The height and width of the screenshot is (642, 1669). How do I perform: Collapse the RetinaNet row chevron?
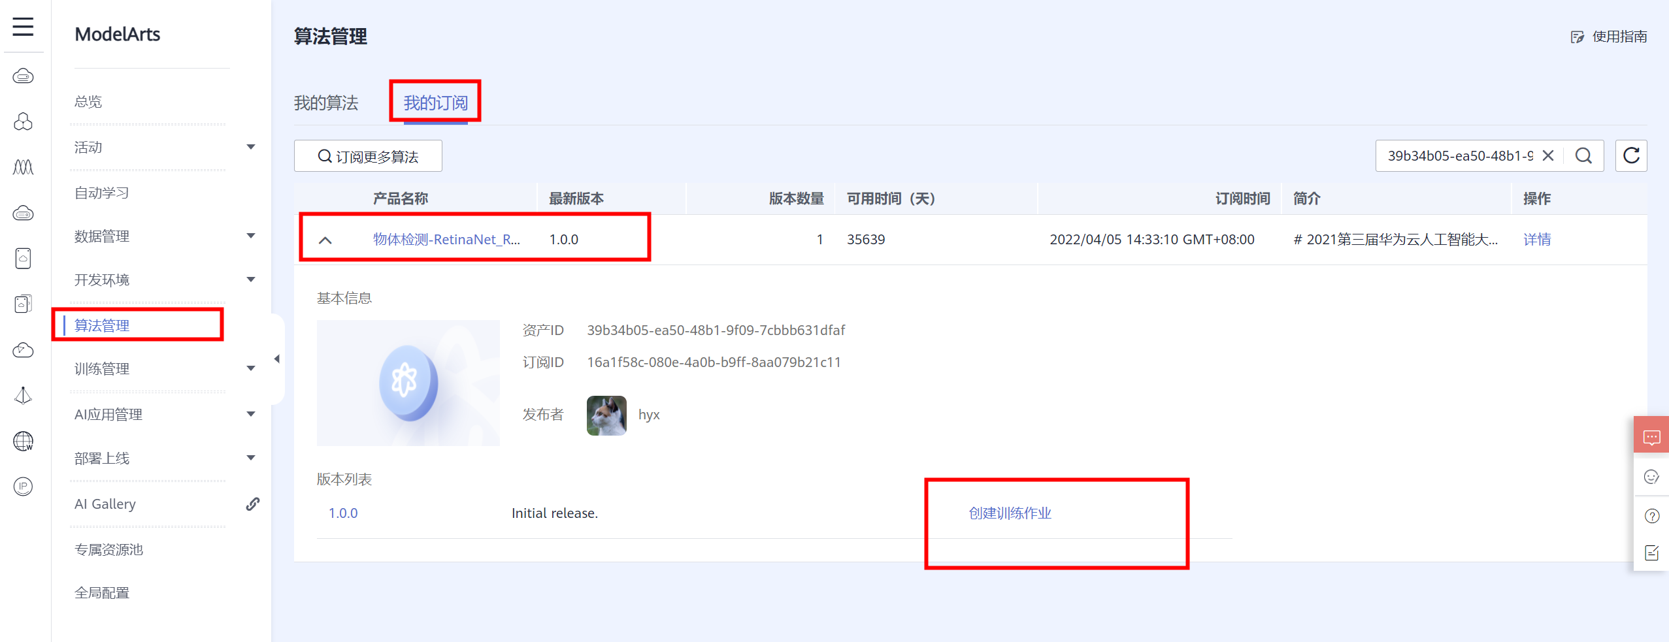[325, 240]
